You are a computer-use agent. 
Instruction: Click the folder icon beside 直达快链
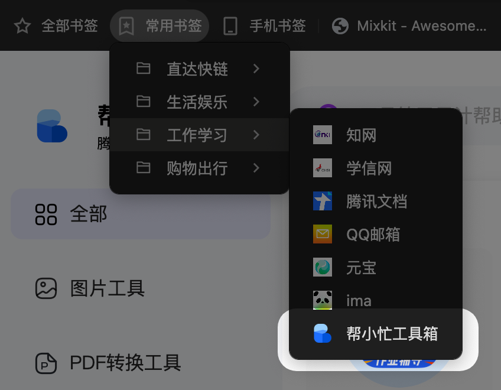point(143,69)
